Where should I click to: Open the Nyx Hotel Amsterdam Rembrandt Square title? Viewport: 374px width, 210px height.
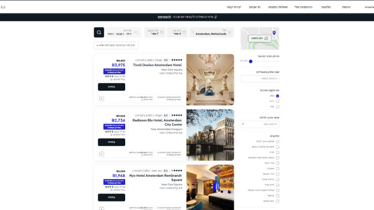[x=156, y=177]
